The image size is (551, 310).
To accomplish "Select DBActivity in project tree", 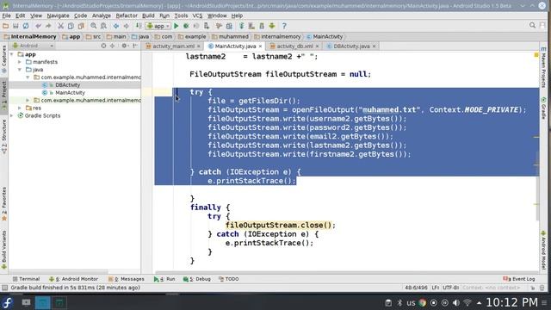I will [x=67, y=85].
